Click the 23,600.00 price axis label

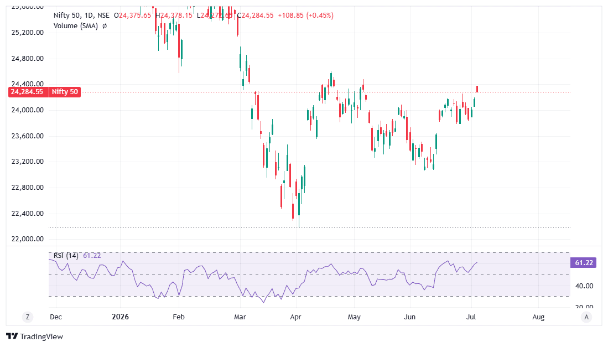pos(28,136)
